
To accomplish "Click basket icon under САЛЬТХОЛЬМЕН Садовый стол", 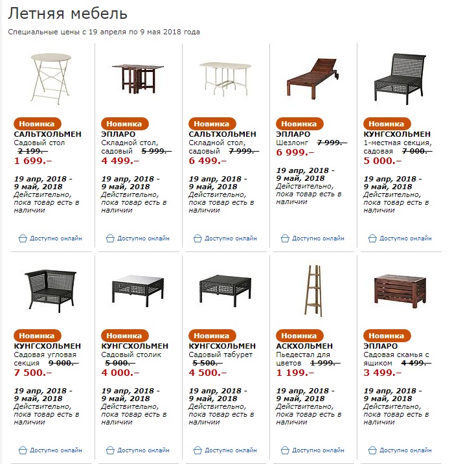I will (x=23, y=238).
